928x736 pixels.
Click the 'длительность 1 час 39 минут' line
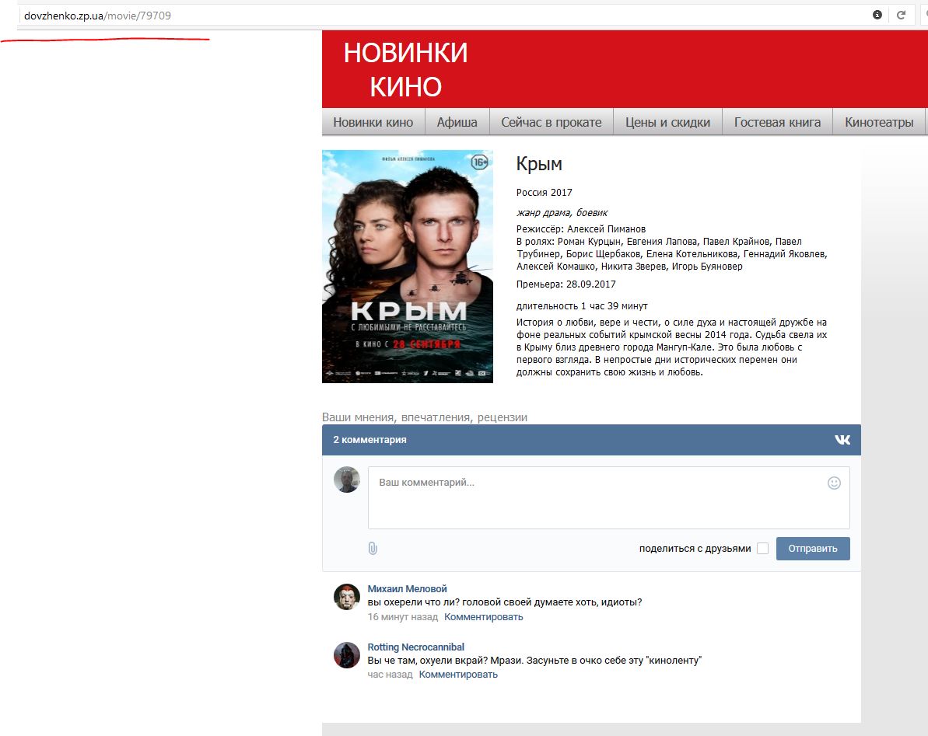[x=582, y=306]
